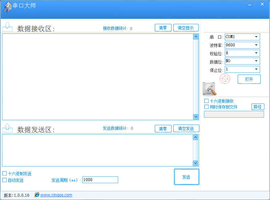This screenshot has height=200, width=270.
Task: Click the 发送周期 interval field showing 1000
Action: 99,180
